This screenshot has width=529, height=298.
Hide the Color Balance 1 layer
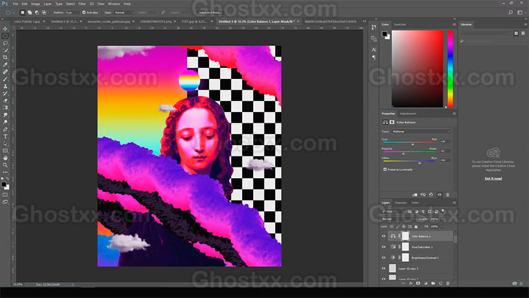pos(384,236)
